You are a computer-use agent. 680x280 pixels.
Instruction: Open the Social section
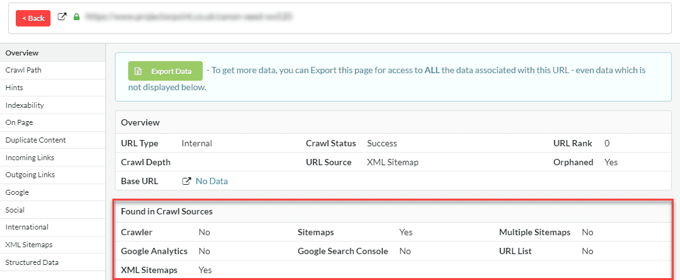click(53, 210)
